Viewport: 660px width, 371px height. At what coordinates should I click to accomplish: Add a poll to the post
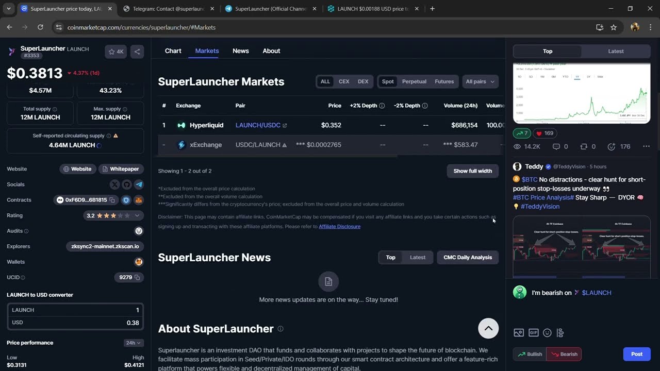pyautogui.click(x=560, y=333)
